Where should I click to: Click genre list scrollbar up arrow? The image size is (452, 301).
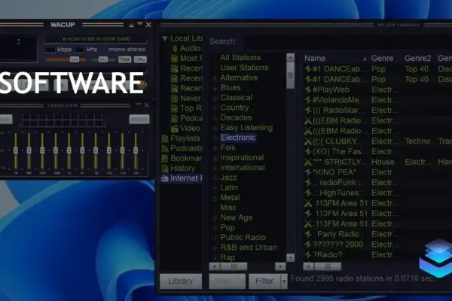click(290, 57)
